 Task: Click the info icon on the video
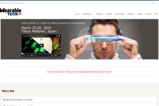click(59, 36)
